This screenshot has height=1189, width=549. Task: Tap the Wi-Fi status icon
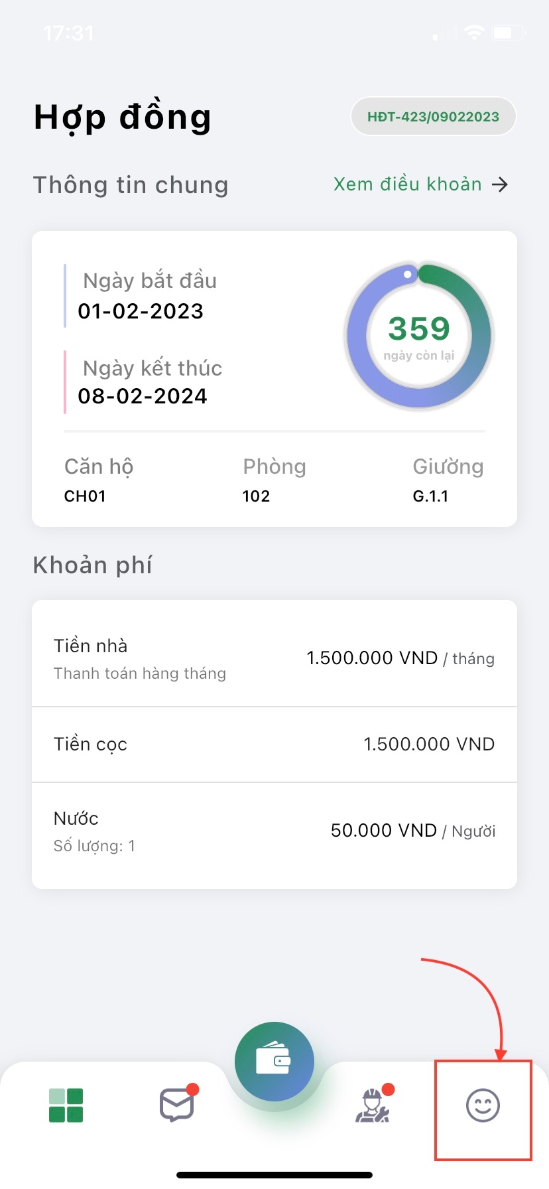click(474, 33)
